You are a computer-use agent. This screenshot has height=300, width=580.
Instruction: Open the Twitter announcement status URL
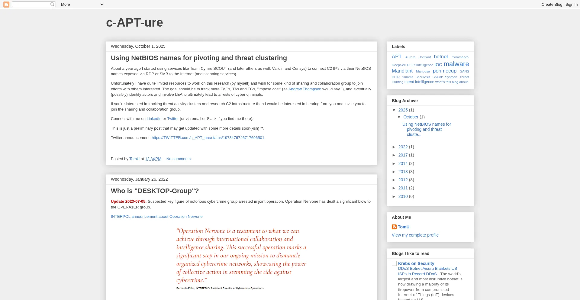pos(208,138)
